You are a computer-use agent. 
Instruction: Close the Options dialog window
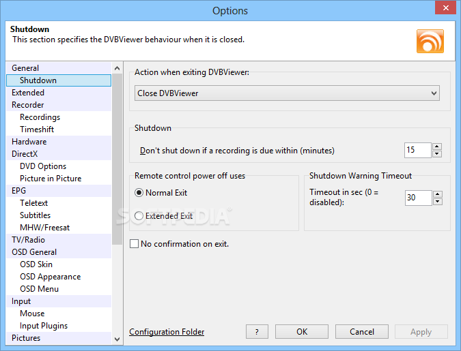(x=445, y=8)
